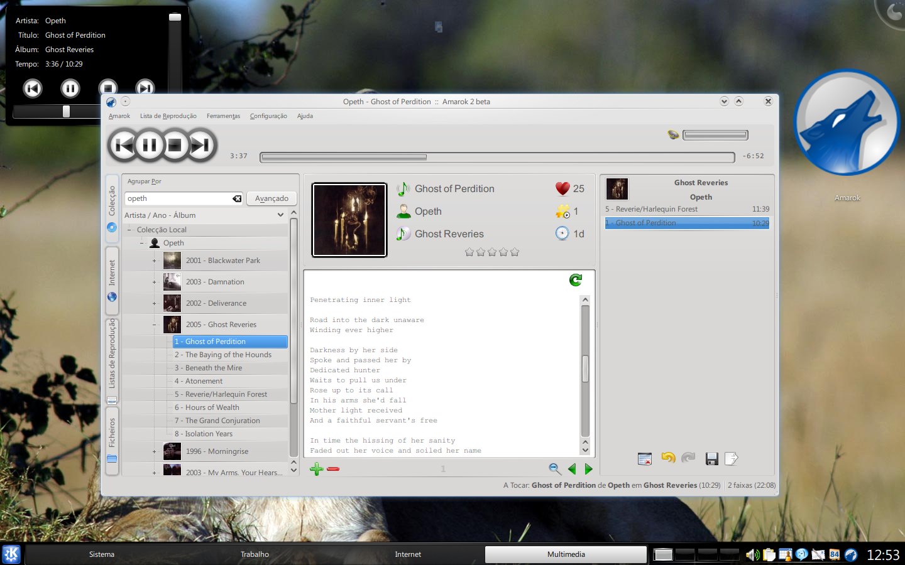This screenshot has height=565, width=905.
Task: Click next track in the desktop widget
Action: [145, 89]
